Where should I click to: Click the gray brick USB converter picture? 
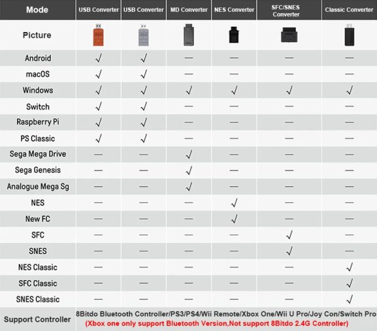[x=144, y=34]
